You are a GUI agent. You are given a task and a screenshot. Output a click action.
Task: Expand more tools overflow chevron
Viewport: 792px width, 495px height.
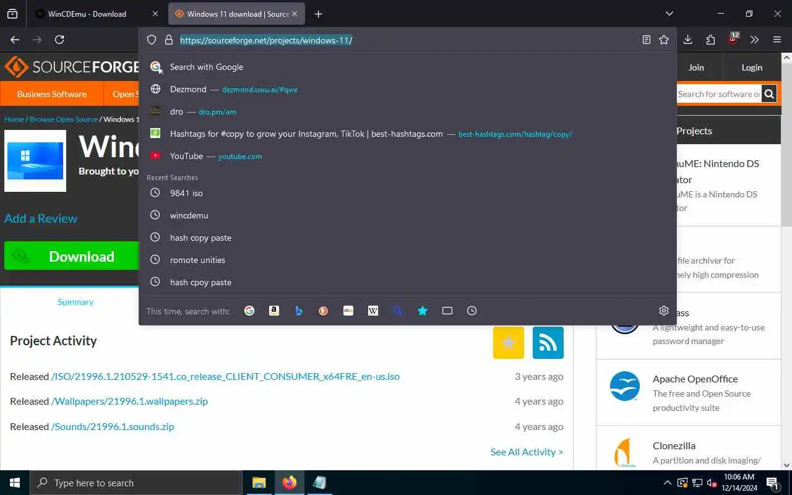coord(754,40)
